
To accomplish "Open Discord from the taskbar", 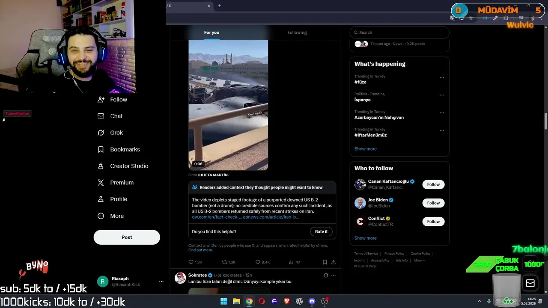I will [x=312, y=301].
